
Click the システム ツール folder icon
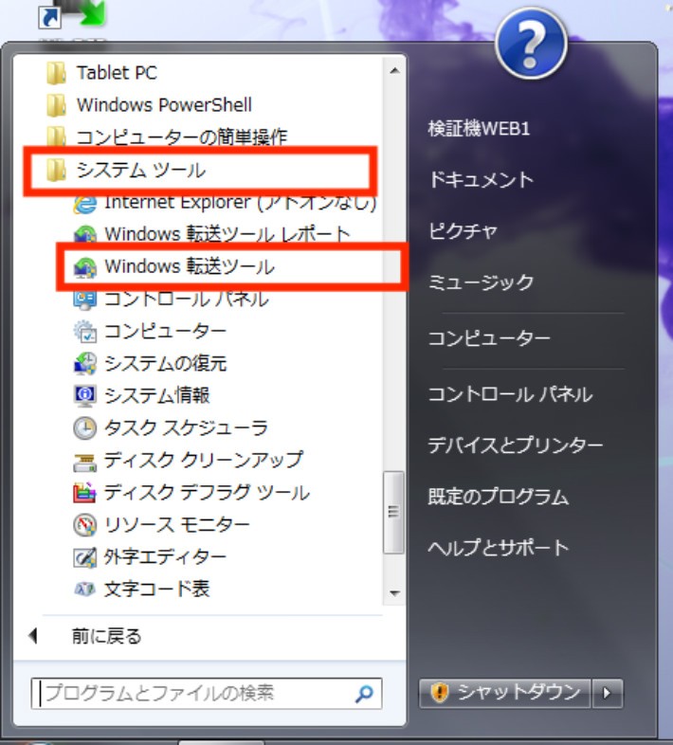57,170
